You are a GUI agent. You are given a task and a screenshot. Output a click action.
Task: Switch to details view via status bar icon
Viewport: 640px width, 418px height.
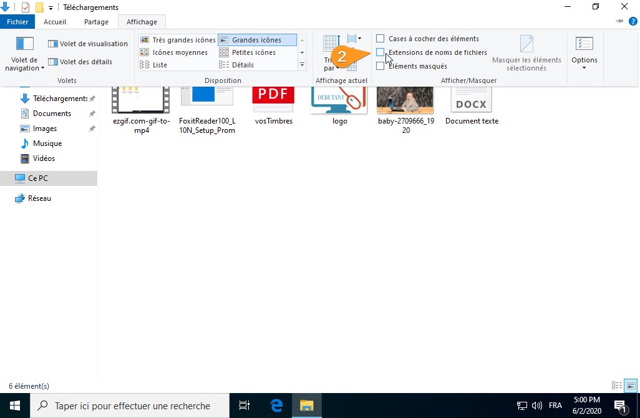coord(617,386)
